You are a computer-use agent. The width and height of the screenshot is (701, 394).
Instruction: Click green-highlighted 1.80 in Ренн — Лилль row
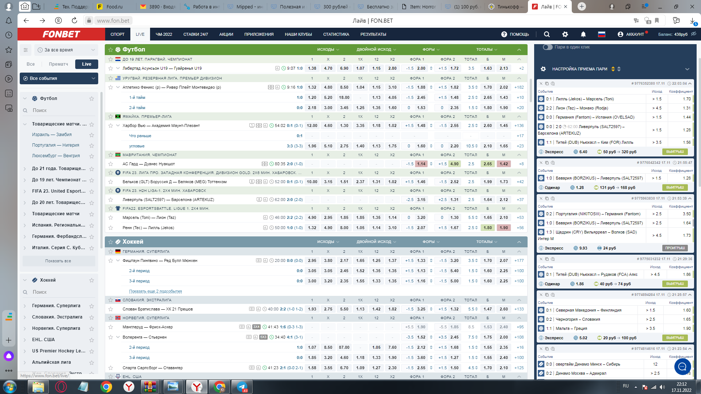[x=488, y=228]
